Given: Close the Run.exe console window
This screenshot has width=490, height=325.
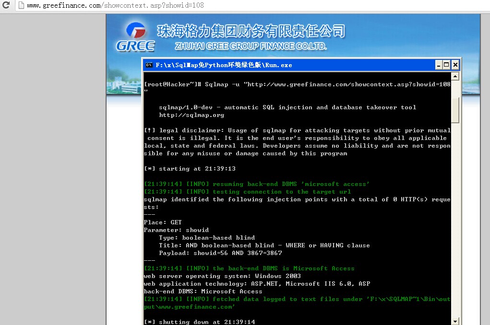Looking at the screenshot, I should (x=455, y=65).
